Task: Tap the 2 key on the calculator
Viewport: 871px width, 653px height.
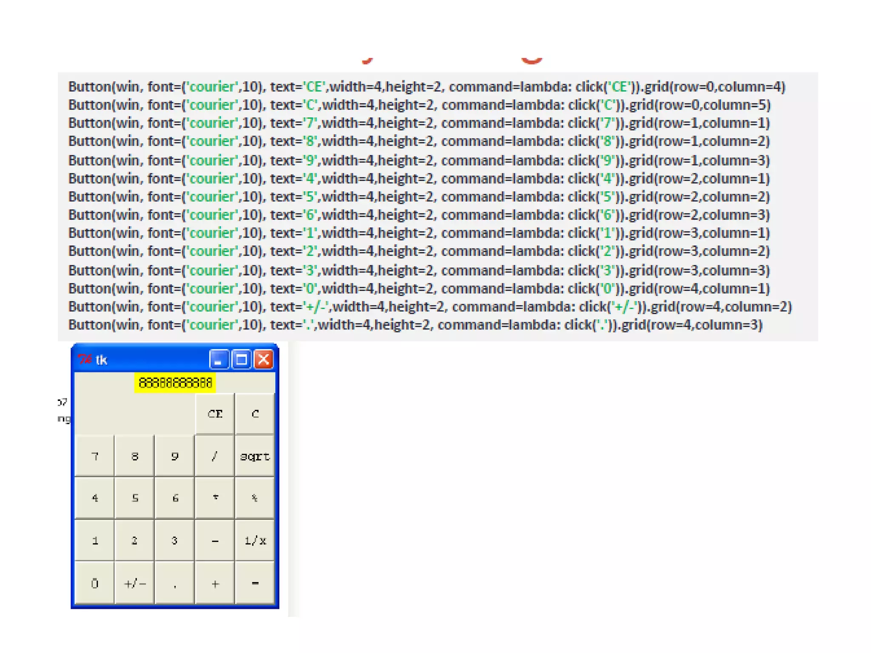Action: click(x=134, y=540)
